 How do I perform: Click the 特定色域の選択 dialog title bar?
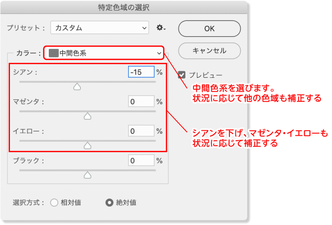pos(124,7)
